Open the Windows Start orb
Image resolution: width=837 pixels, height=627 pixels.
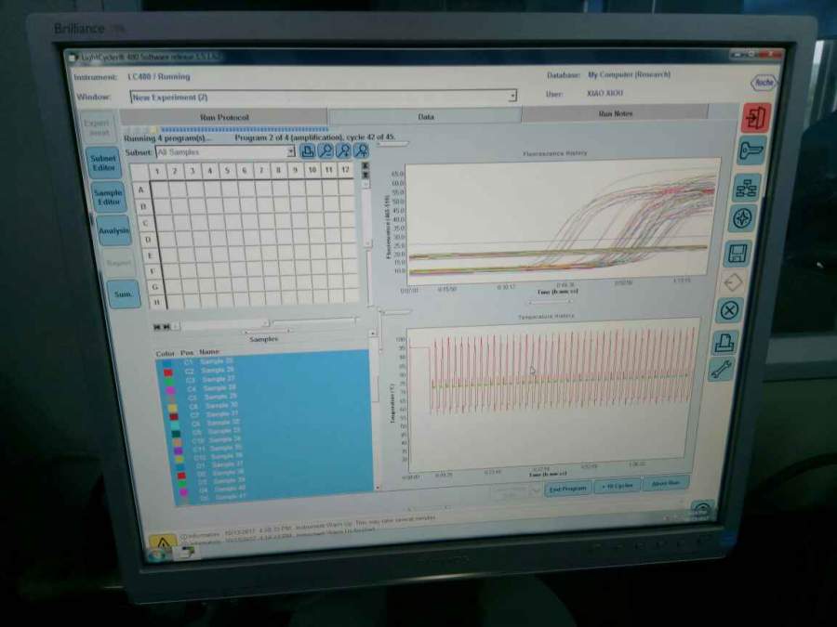coord(156,555)
